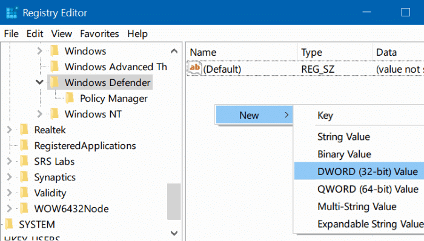The image size is (424, 241).
Task: Click the Validity folder icon
Action: (24, 193)
